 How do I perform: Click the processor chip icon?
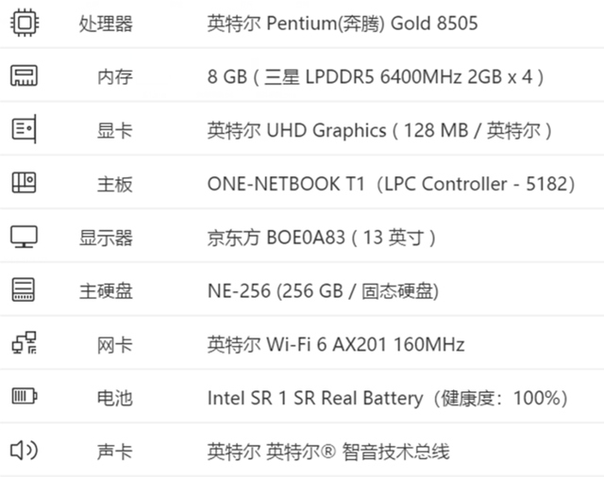click(25, 23)
